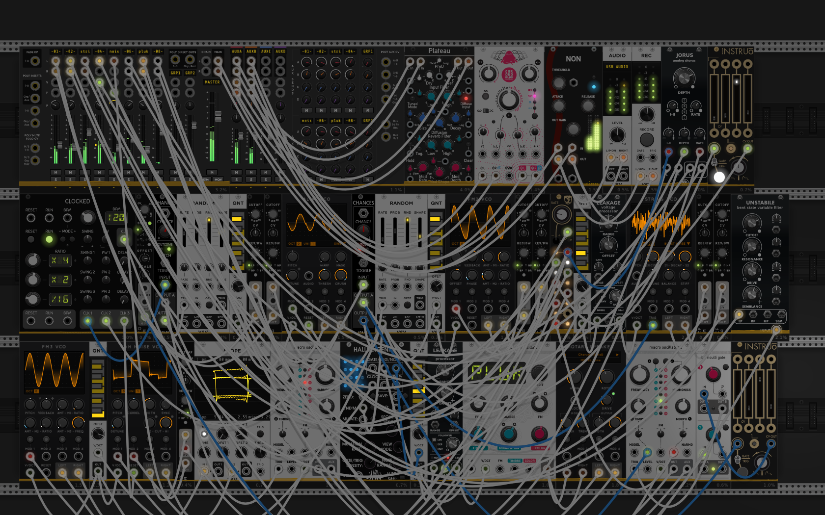The width and height of the screenshot is (825, 515).
Task: Click the CLK 1 output jack on CLOCKED
Action: (x=87, y=321)
